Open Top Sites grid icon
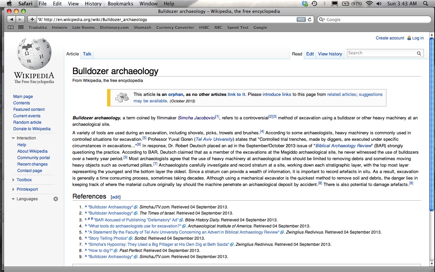The width and height of the screenshot is (435, 272). tap(21, 28)
